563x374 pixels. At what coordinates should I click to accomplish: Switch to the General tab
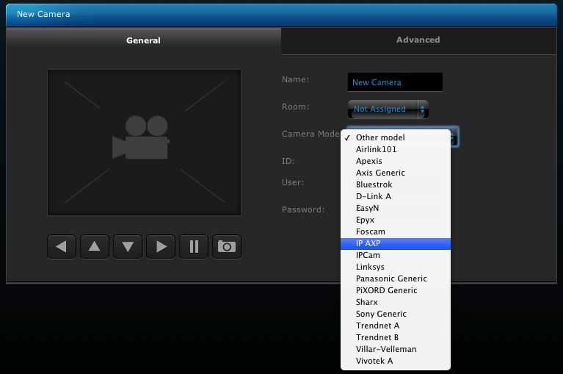[x=143, y=40]
